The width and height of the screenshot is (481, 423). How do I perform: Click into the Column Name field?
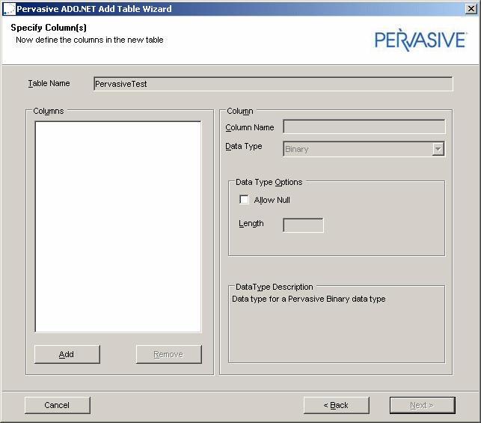[x=364, y=127]
